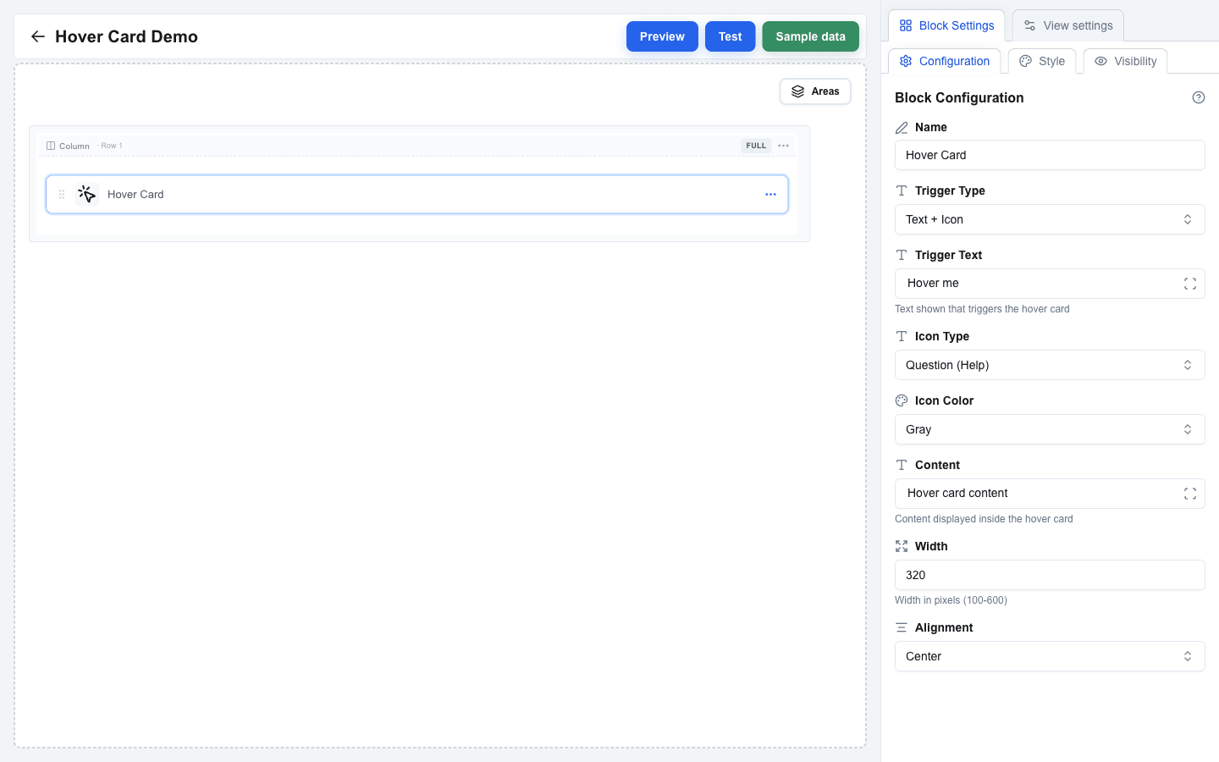Click the Preview button
The image size is (1219, 762).
click(x=662, y=36)
